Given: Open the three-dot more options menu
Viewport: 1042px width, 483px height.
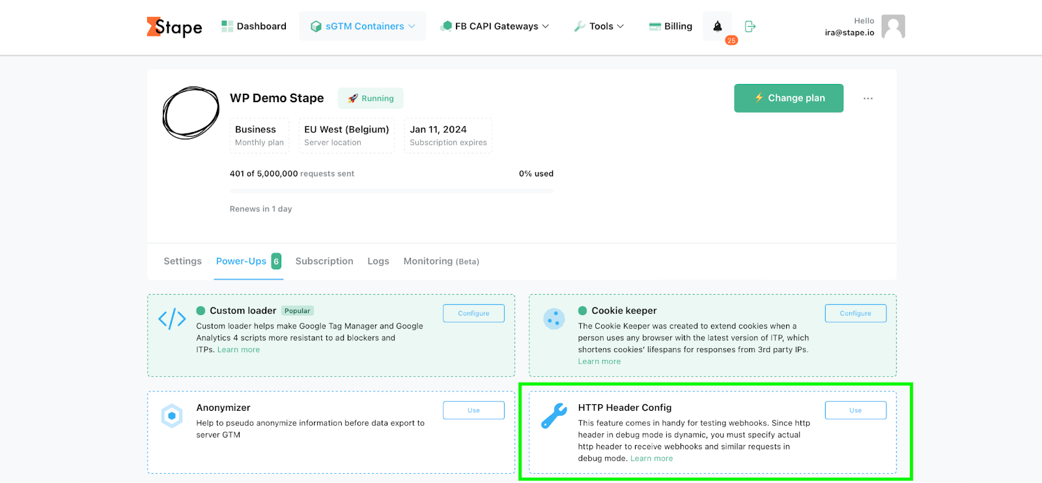Looking at the screenshot, I should click(868, 98).
